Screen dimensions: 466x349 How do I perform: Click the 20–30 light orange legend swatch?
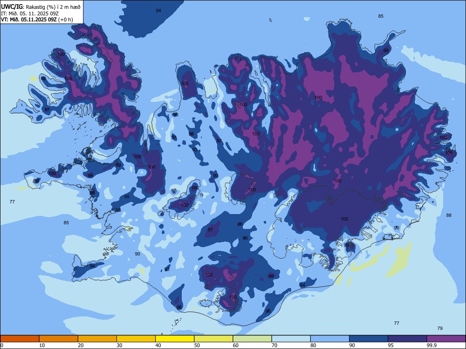[97, 339]
